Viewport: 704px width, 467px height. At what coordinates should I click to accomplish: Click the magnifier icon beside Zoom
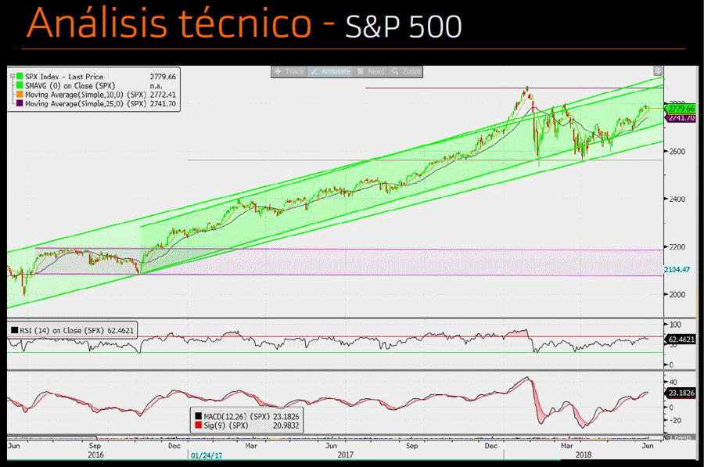(395, 71)
